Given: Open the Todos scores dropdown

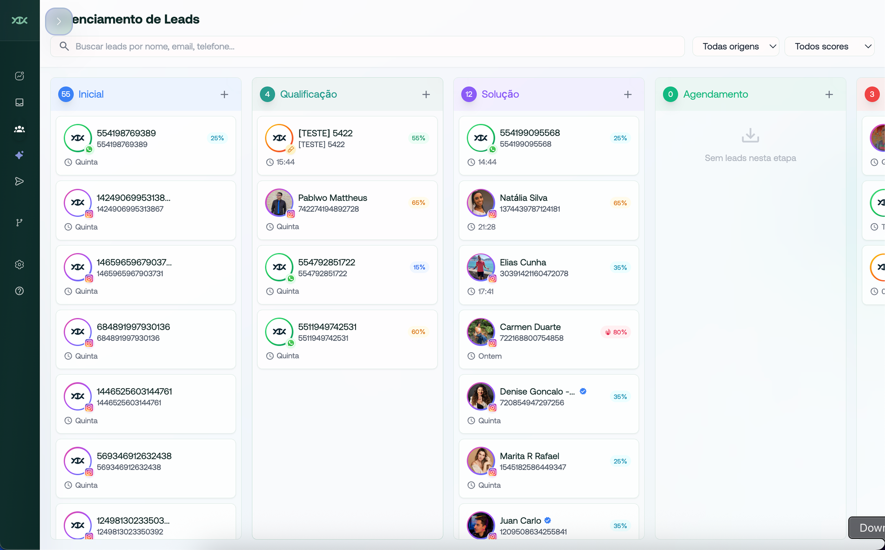Looking at the screenshot, I should (829, 46).
